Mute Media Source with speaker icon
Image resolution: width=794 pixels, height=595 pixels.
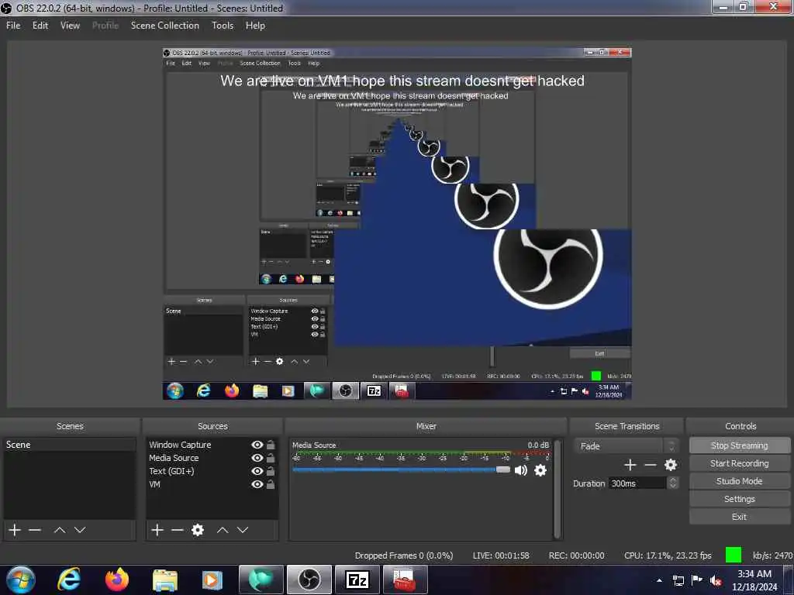pyautogui.click(x=520, y=470)
